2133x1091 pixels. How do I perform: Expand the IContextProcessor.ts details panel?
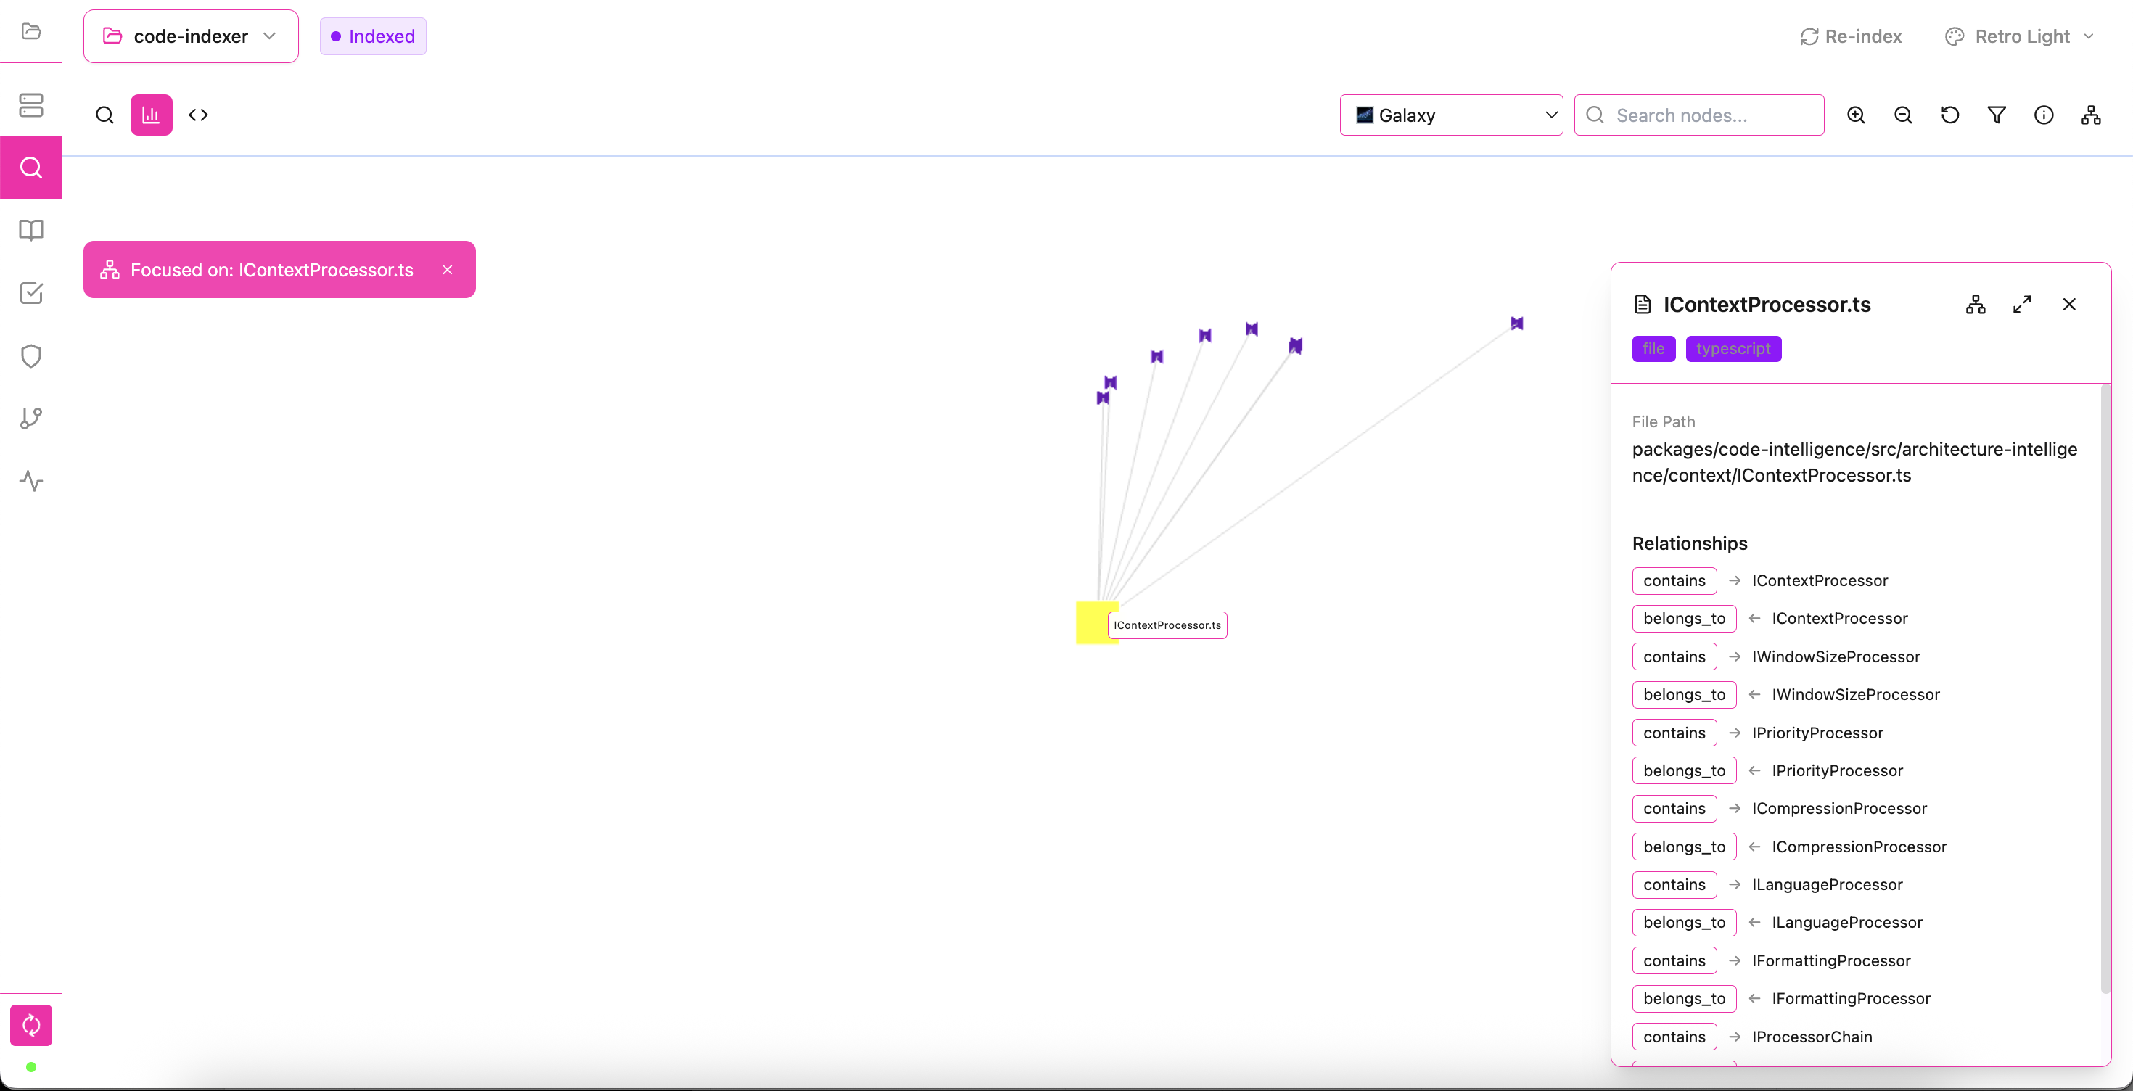(x=2022, y=305)
